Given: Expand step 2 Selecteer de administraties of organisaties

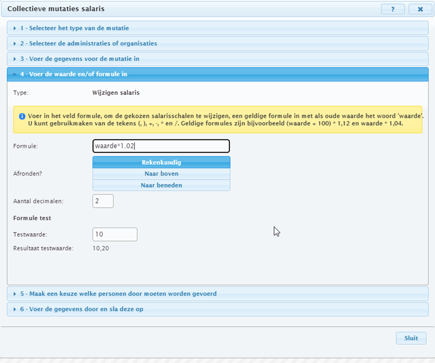Looking at the screenshot, I should pyautogui.click(x=218, y=43).
